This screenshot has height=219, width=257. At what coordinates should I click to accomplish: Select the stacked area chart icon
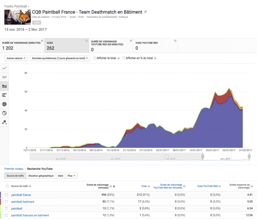[4, 86]
